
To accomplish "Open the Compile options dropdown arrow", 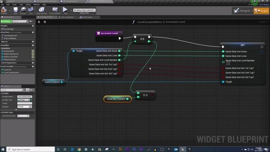I will [x=10, y=11].
